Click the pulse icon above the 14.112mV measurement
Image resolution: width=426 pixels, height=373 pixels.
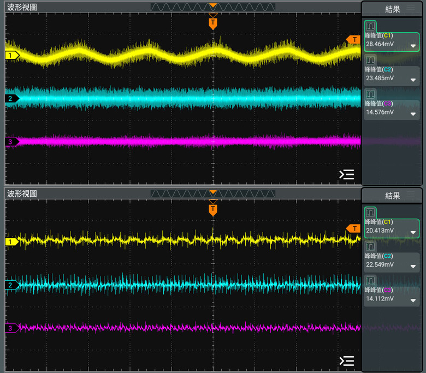pos(371,281)
